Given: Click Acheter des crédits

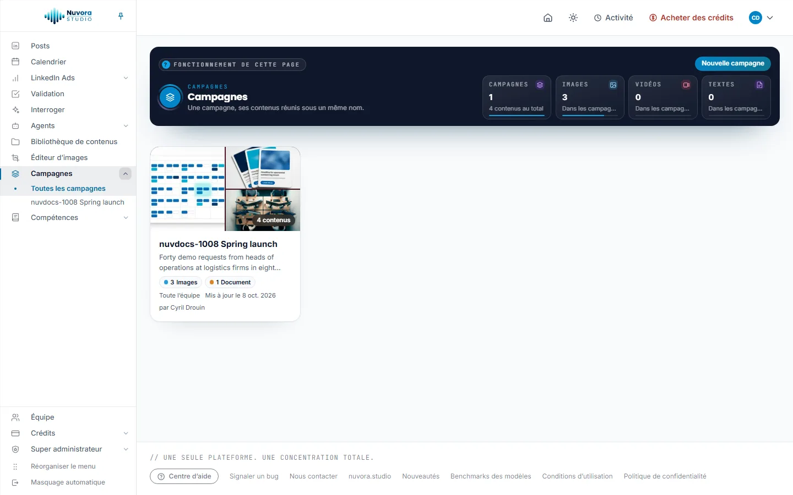Looking at the screenshot, I should (691, 18).
